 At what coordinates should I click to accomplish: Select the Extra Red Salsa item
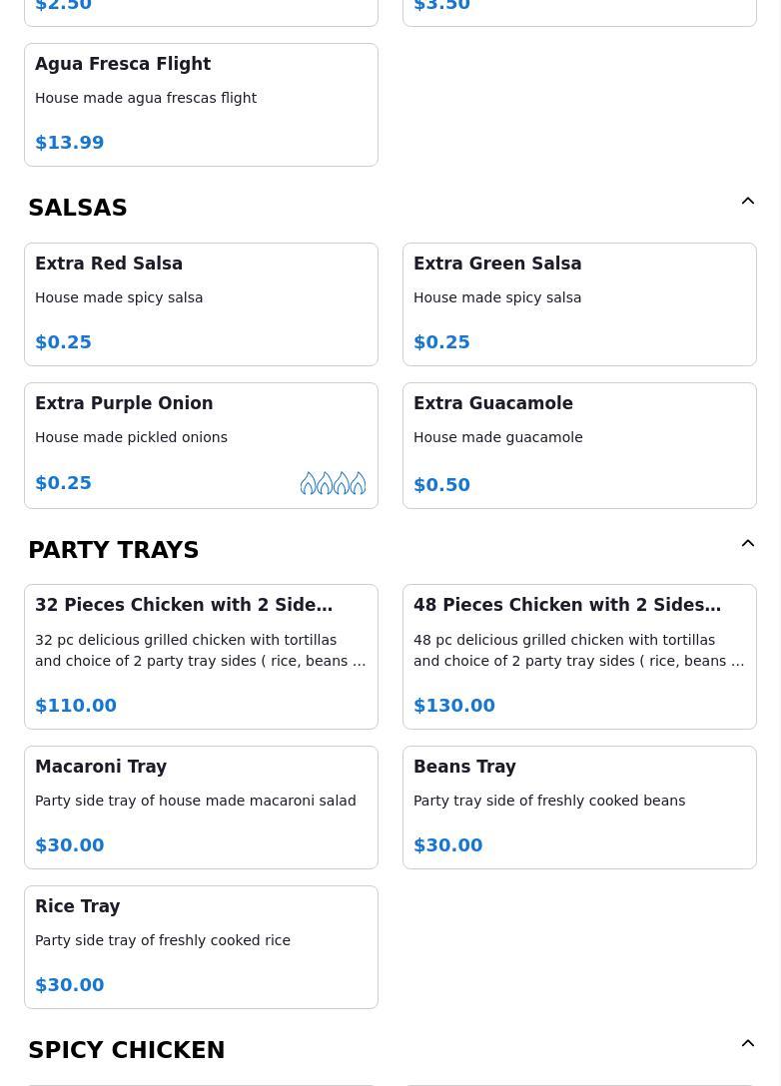201,303
